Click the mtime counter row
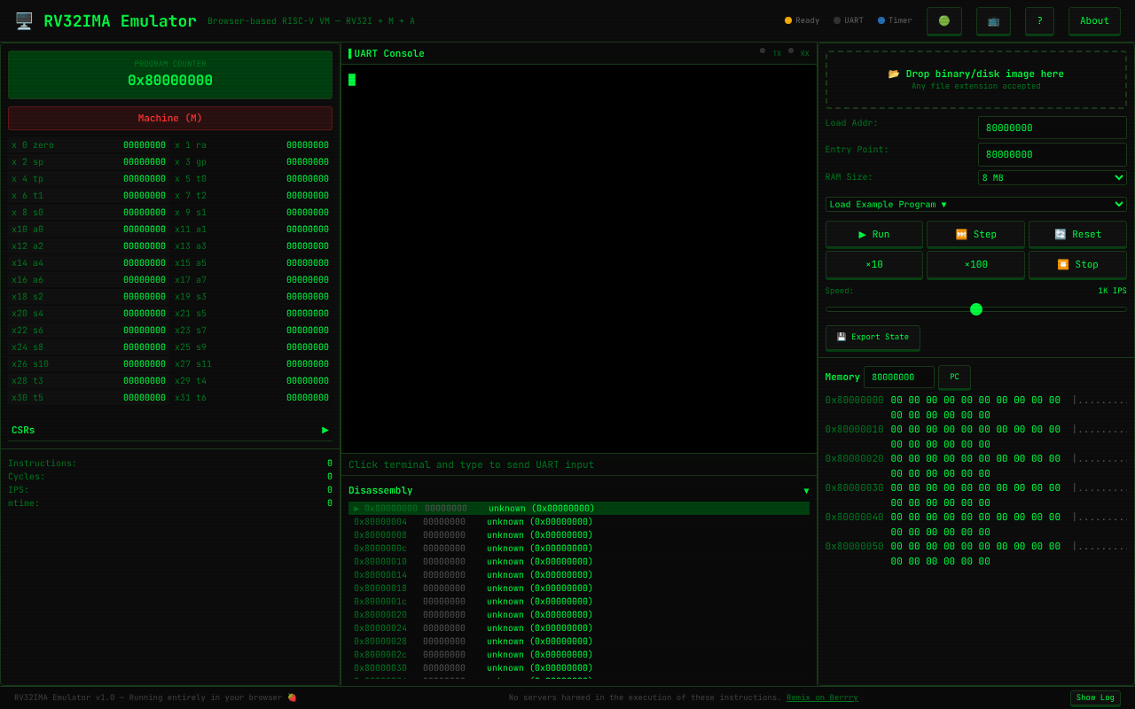The height and width of the screenshot is (709, 1135). coord(170,503)
